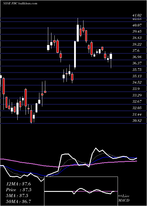Viewport: 147px width, 206px height.
Task: Click the 39.45 price axis label
Action: pos(137,31)
